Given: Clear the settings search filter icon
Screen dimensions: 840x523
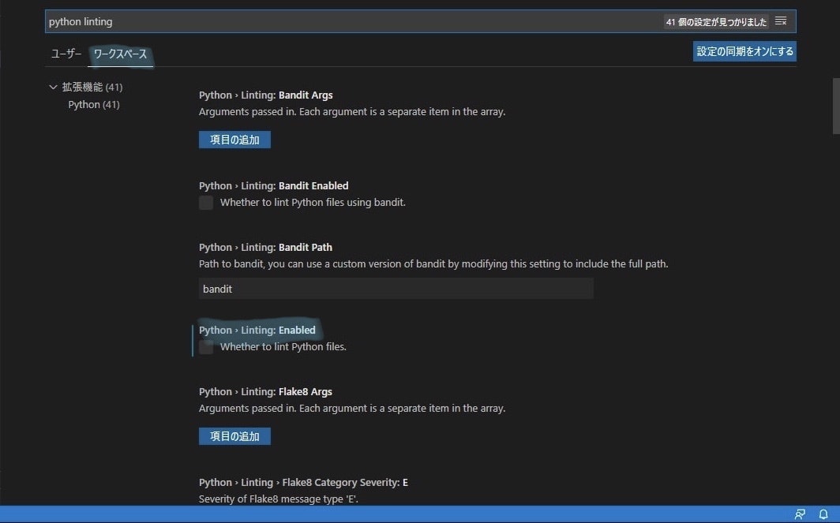Looking at the screenshot, I should point(781,21).
